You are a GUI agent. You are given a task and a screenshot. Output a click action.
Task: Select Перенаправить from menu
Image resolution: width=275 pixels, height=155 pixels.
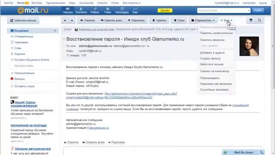210,78
